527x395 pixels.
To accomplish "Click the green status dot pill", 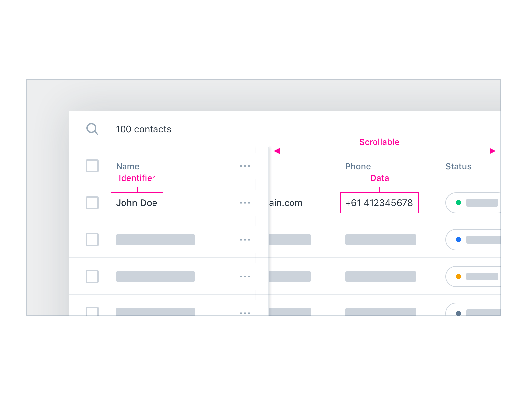I will coord(473,203).
